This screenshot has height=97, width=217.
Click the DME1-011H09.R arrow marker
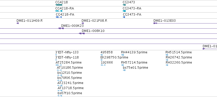click(x=18, y=23)
